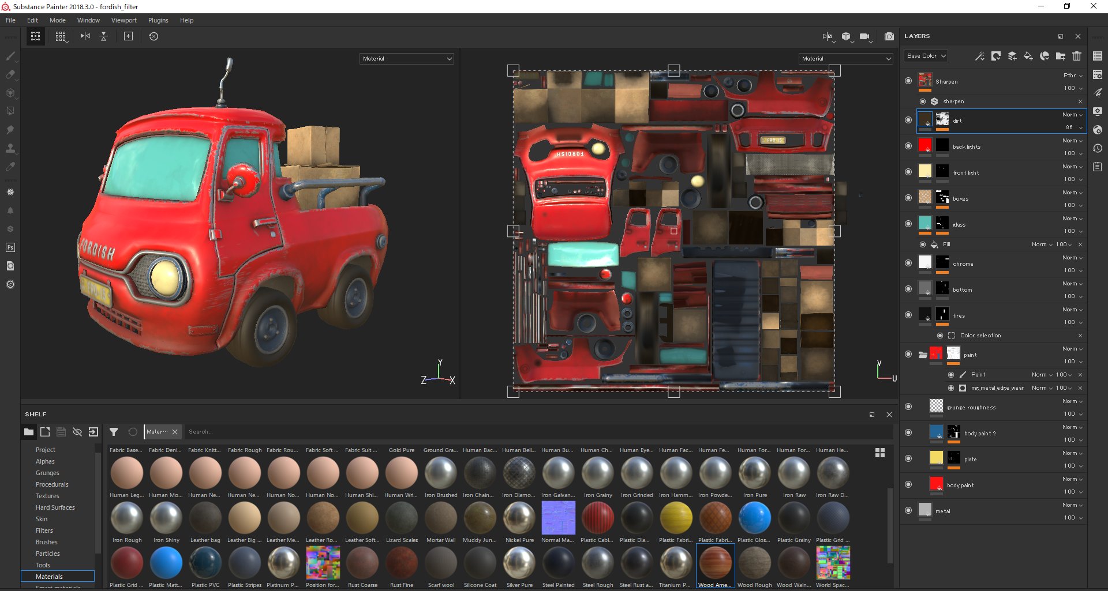Add a fill layer with the bucket icon

point(1028,56)
